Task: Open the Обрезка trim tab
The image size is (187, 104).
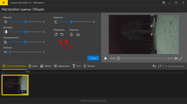Action: [x=46, y=66]
